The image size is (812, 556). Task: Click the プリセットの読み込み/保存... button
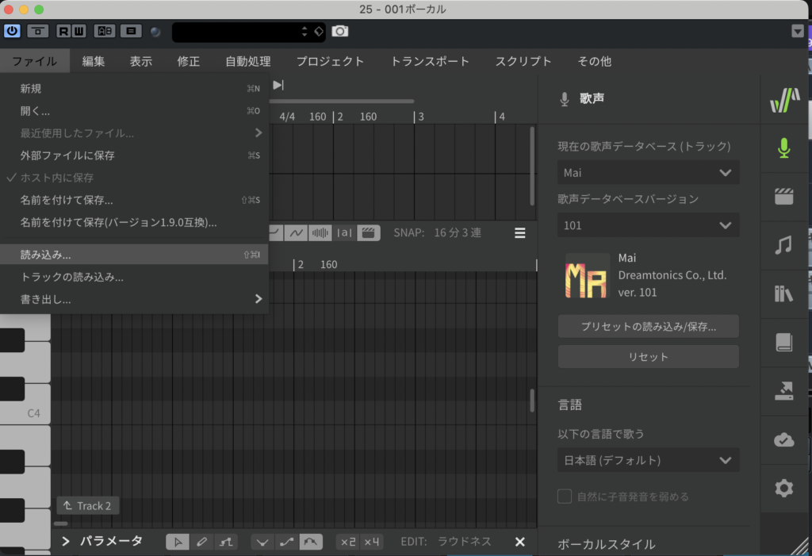coord(648,326)
